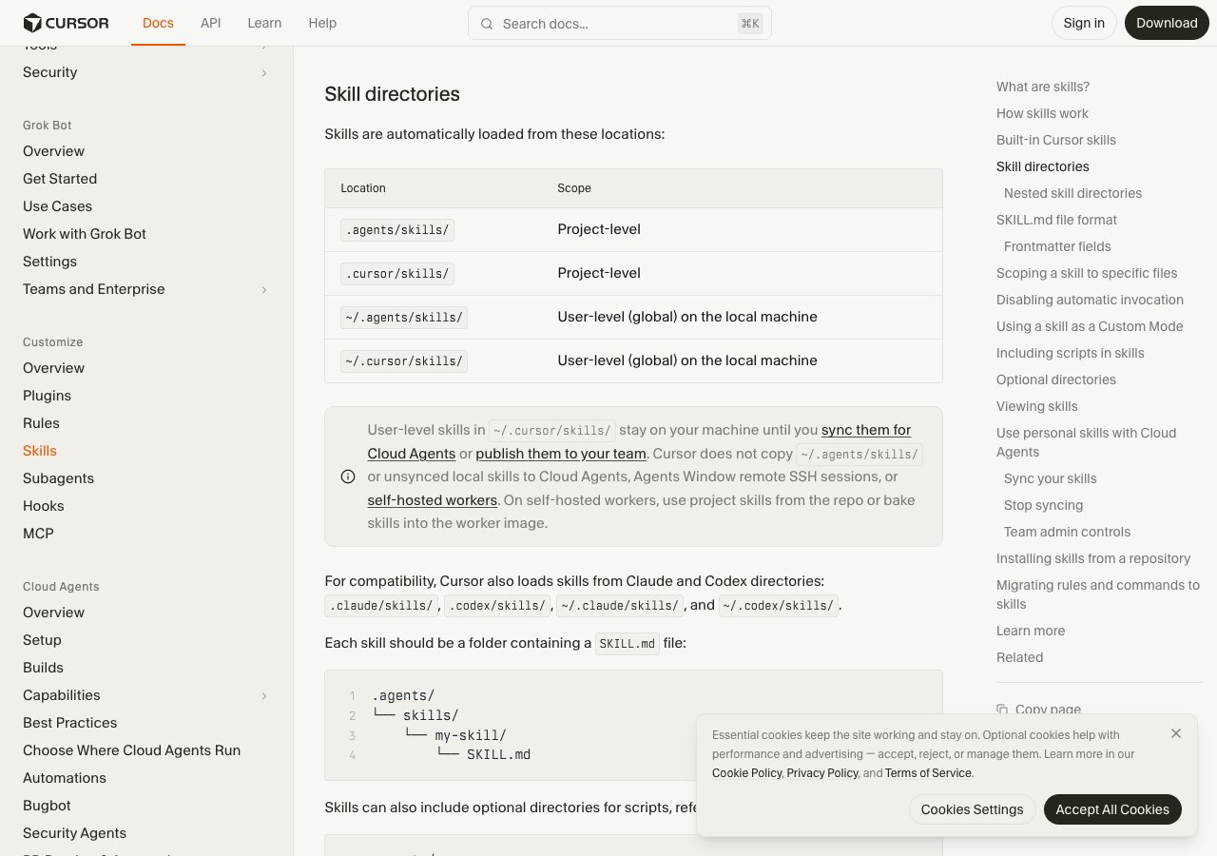Image resolution: width=1217 pixels, height=856 pixels.
Task: Jump to 'Disabling automatic invocation' section
Action: (x=1090, y=300)
